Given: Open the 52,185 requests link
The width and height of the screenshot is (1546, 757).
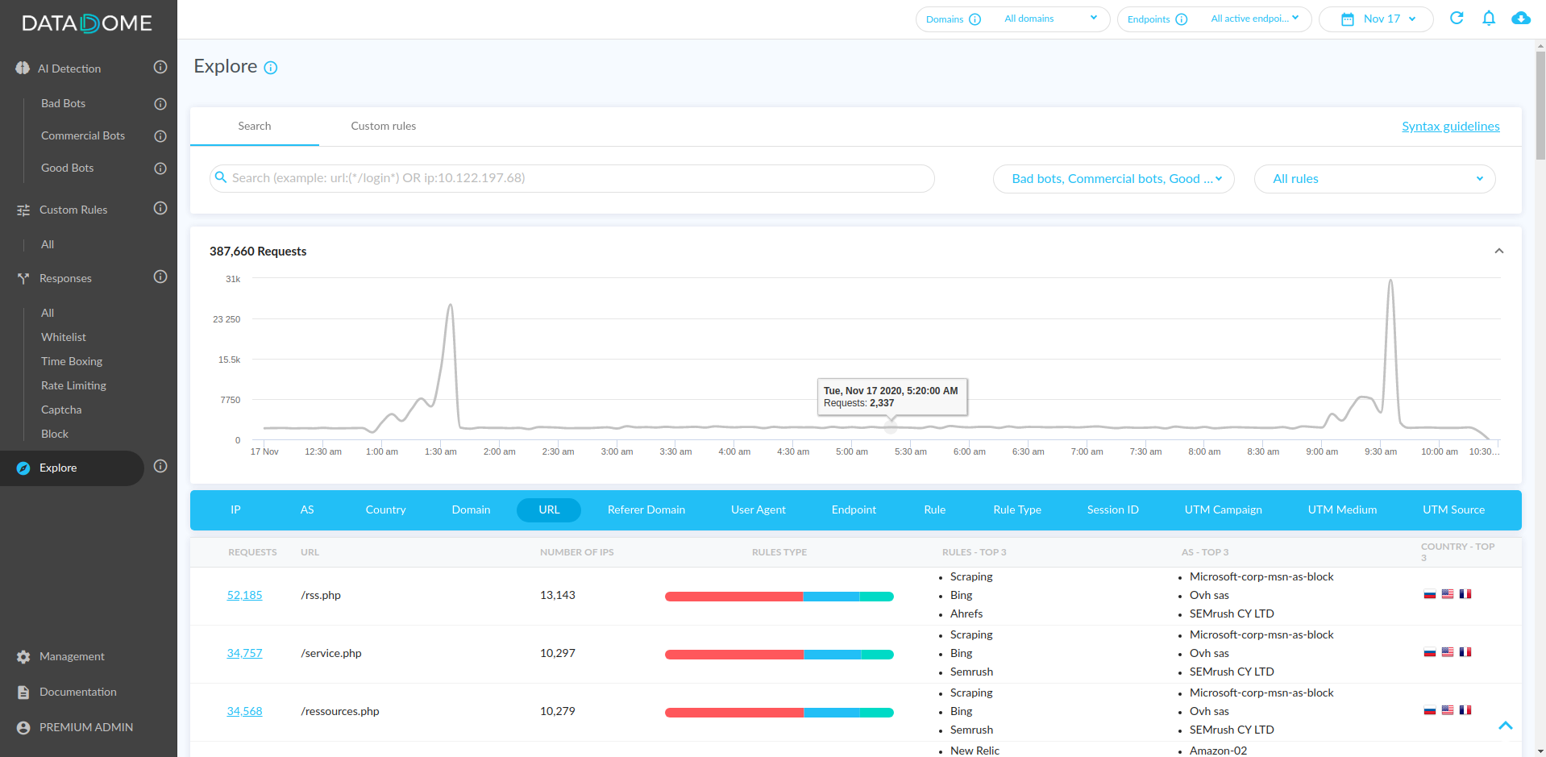Looking at the screenshot, I should coord(244,596).
